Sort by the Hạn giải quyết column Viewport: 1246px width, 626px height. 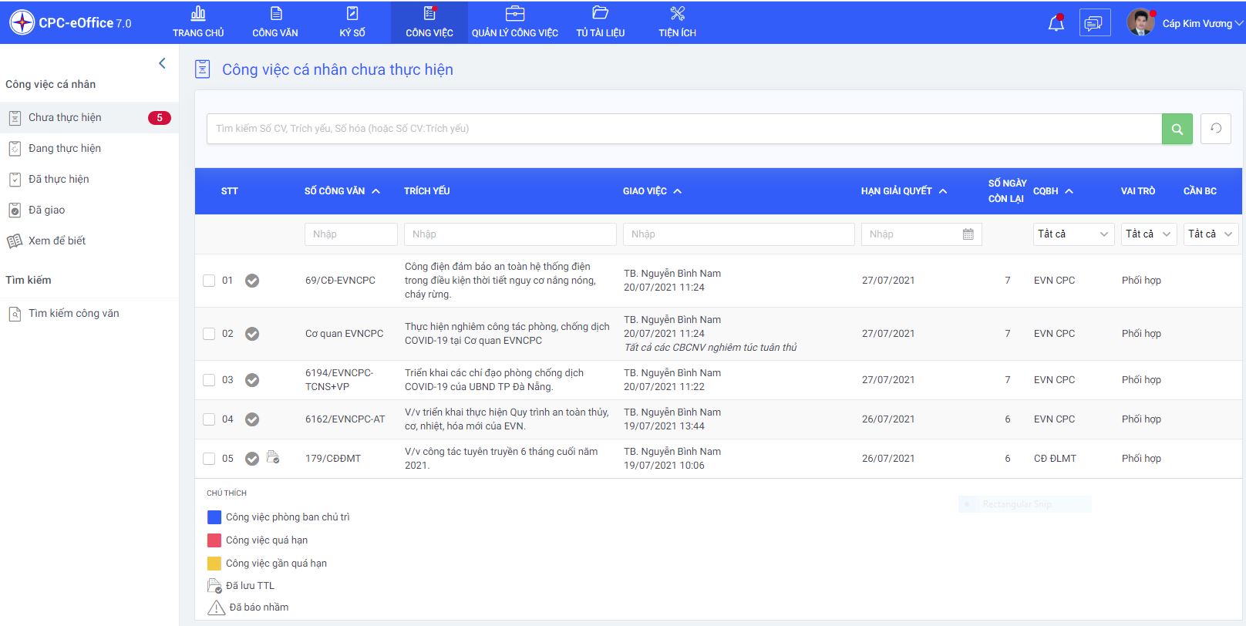click(904, 191)
